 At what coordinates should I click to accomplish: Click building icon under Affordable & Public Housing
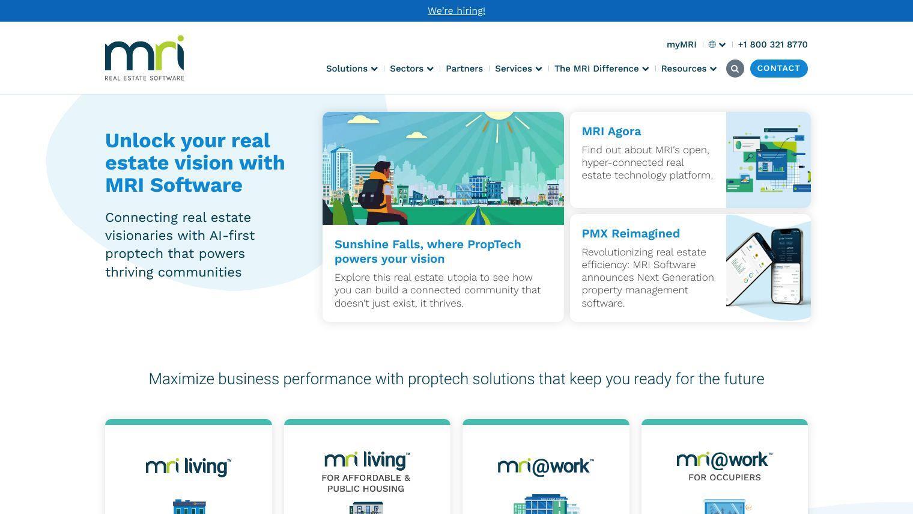[x=366, y=508]
